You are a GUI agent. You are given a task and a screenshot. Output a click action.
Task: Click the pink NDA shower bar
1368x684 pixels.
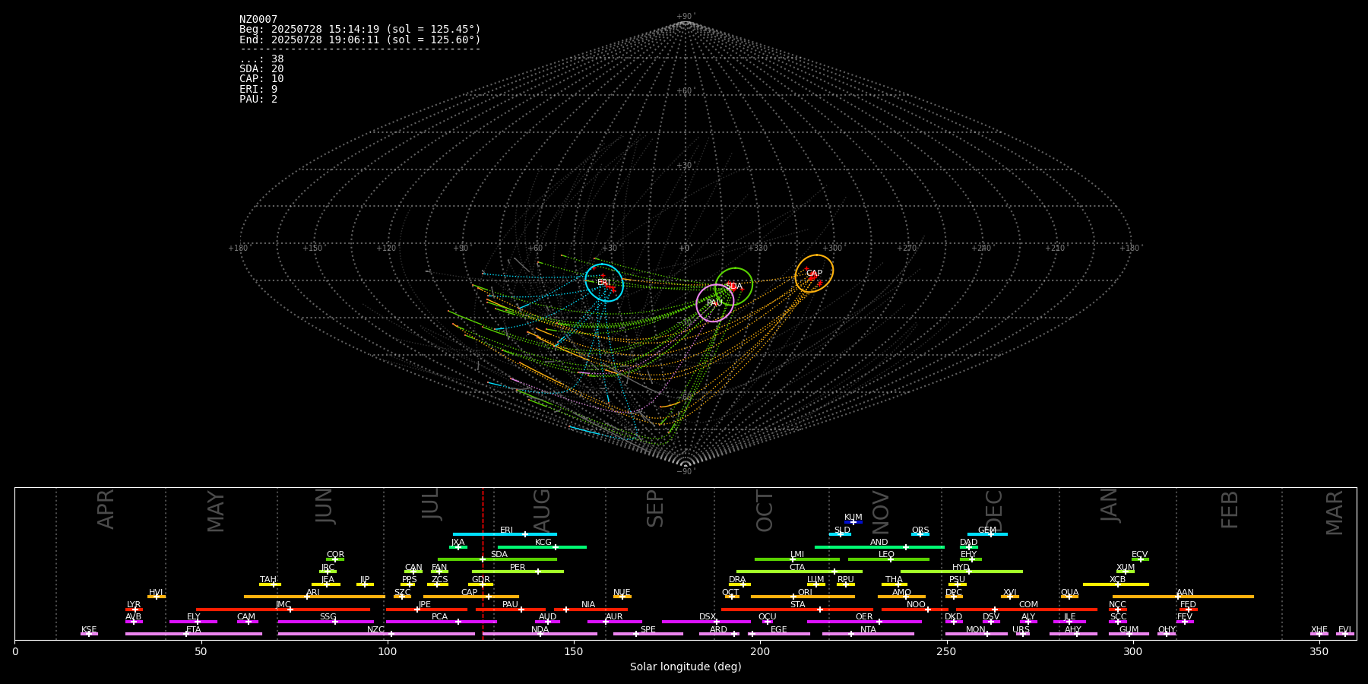pos(540,634)
